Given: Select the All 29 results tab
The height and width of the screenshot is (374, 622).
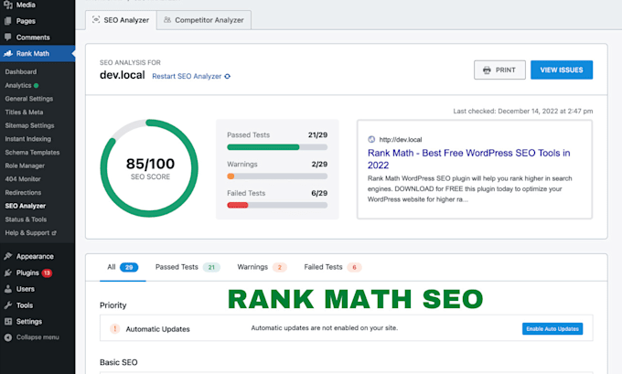Looking at the screenshot, I should (x=123, y=267).
